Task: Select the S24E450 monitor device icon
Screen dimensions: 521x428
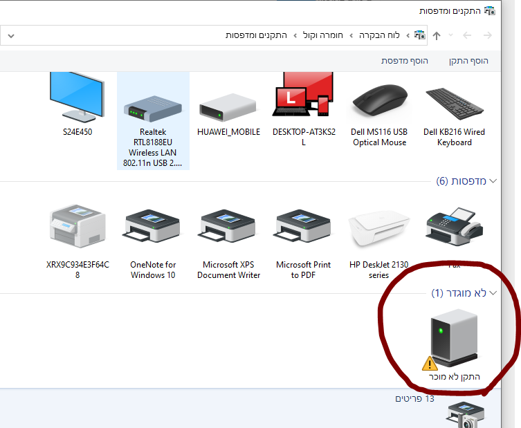Action: (x=77, y=97)
